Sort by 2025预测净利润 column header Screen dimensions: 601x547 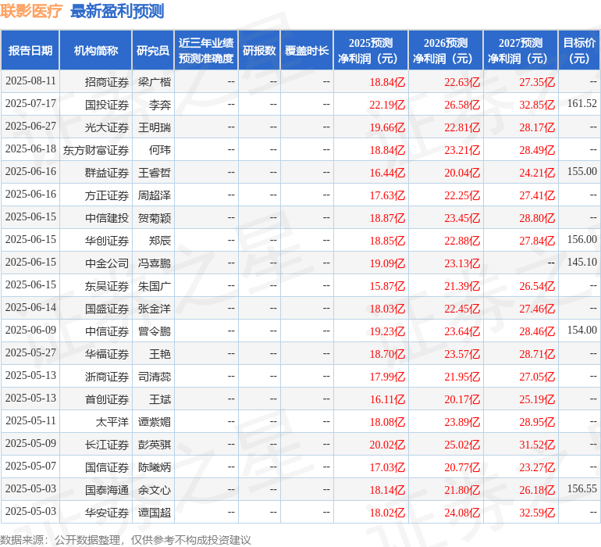point(370,51)
